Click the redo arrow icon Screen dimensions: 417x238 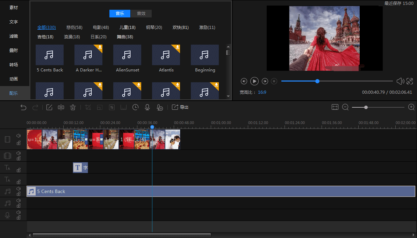[35, 107]
